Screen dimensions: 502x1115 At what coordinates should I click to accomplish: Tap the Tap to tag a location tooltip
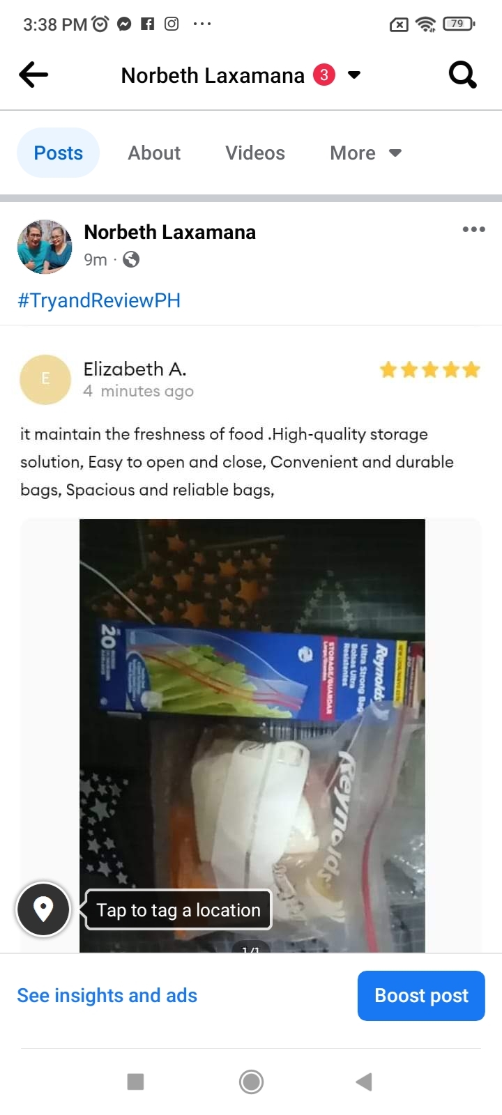[x=178, y=909]
